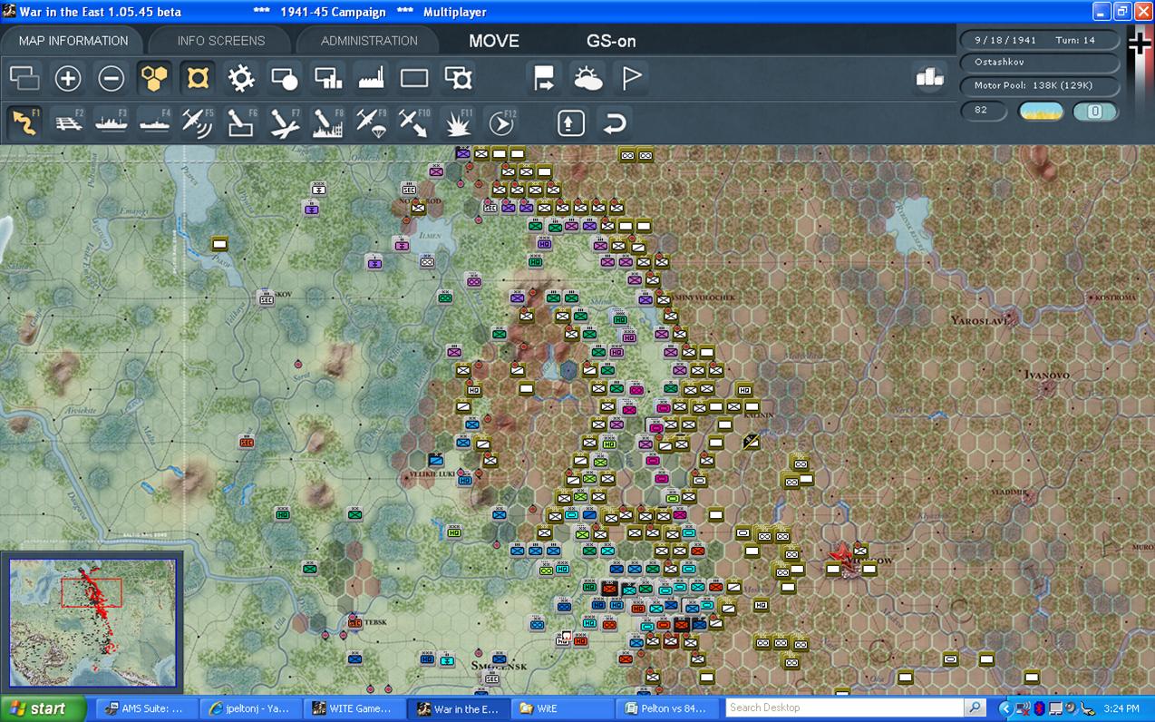The width and height of the screenshot is (1155, 722).
Task: Select the F3 naval transport mode
Action: (111, 122)
